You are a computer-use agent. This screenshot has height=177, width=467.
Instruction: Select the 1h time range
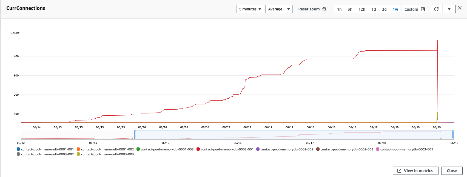click(339, 9)
